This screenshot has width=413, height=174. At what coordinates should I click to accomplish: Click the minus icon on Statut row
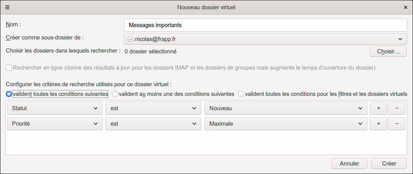coord(397,108)
